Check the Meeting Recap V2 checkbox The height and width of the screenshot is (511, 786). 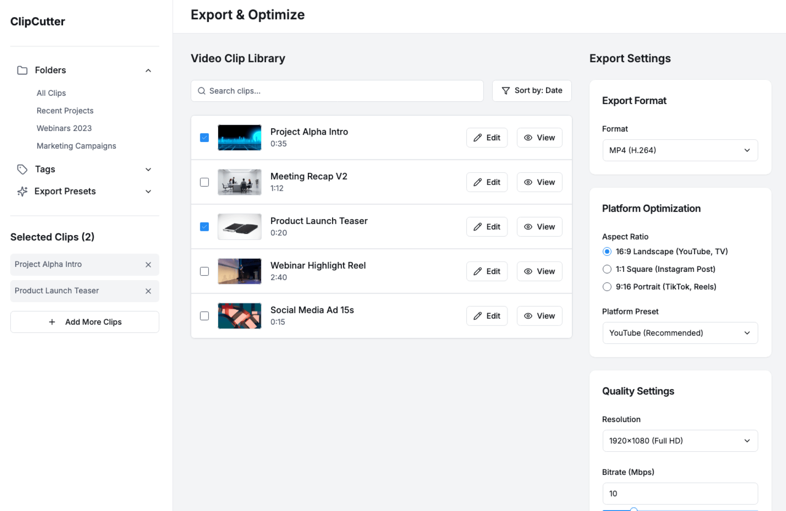(x=204, y=182)
